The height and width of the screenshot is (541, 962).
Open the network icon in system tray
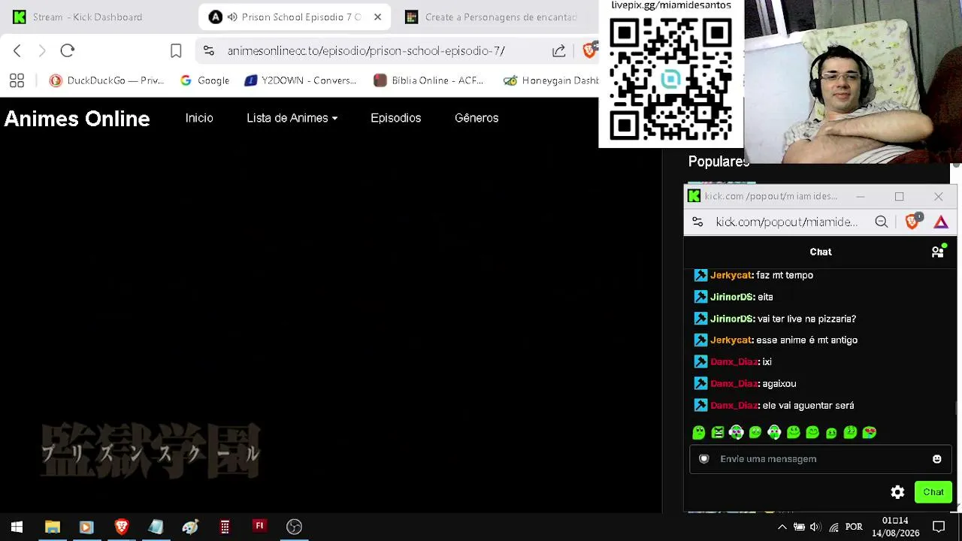pyautogui.click(x=833, y=527)
